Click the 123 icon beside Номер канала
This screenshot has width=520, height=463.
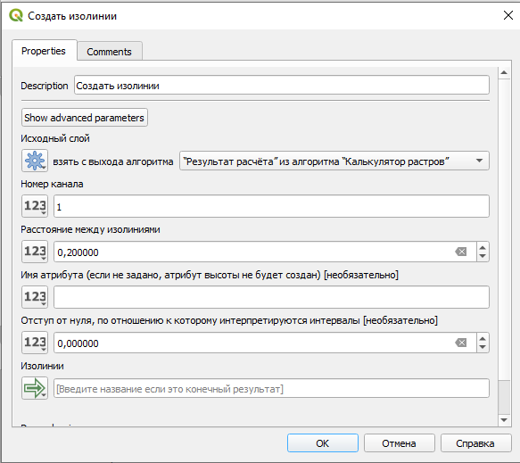(x=35, y=206)
